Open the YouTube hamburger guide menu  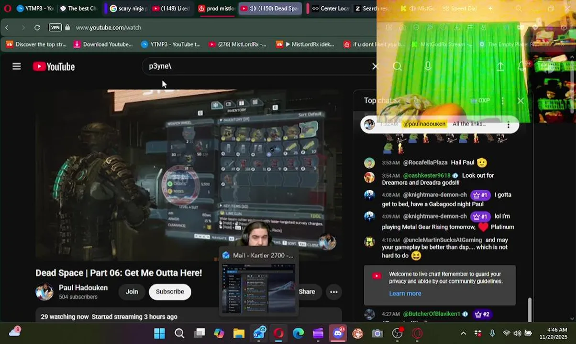17,66
